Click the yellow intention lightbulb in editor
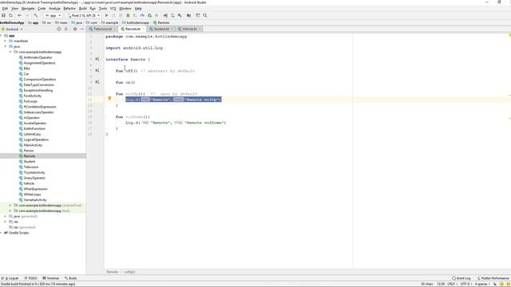The image size is (511, 287). (x=109, y=98)
